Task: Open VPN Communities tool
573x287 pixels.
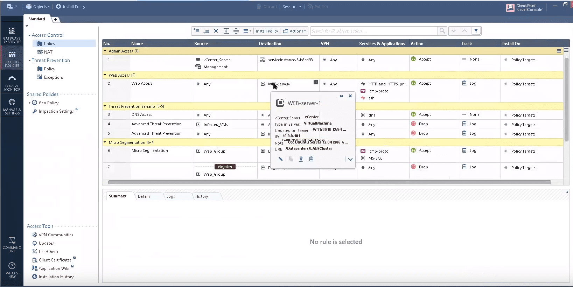Action: 53,235
